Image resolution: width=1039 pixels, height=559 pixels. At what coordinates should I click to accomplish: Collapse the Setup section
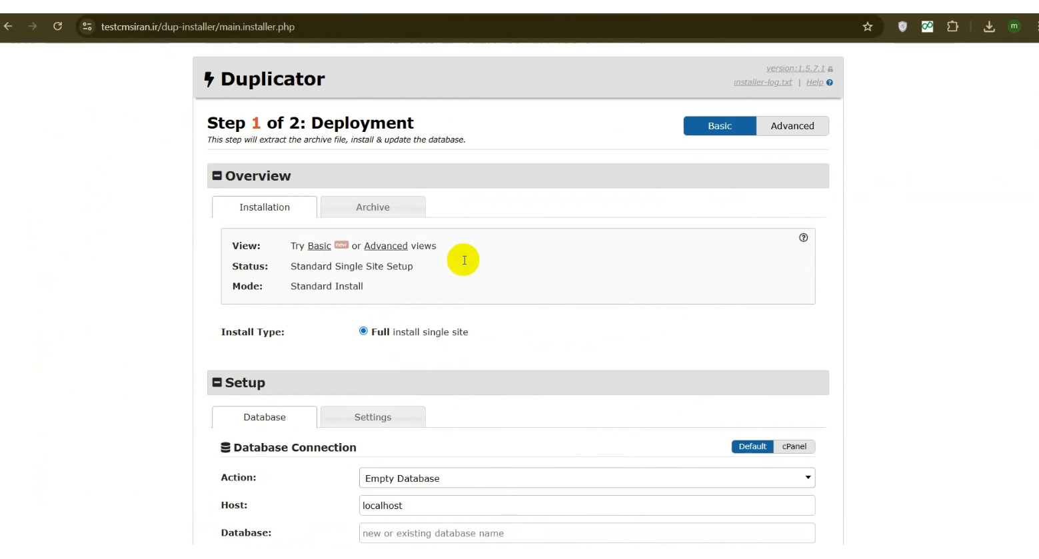click(x=217, y=382)
